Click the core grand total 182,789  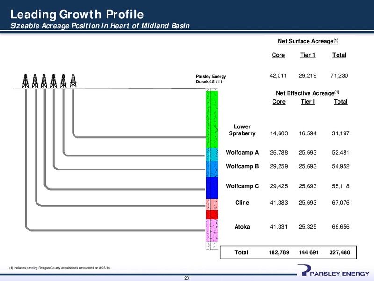tap(279, 252)
